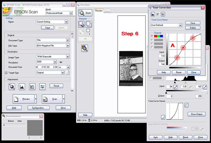Open the densitometer magnifier icon in Preview
211x143 pixels.
pos(85,48)
